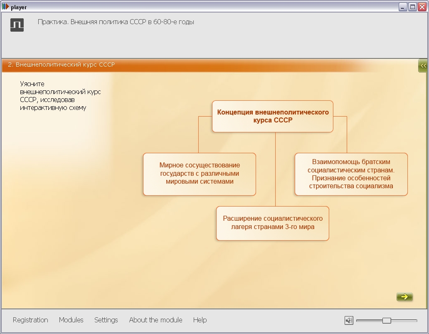429x334 pixels.
Task: Click the square-wave module icon in header
Action: coord(17,25)
